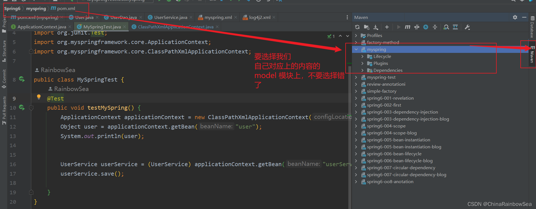The height and width of the screenshot is (209, 536).
Task: Close the myspring.xml tab
Action: (x=236, y=17)
